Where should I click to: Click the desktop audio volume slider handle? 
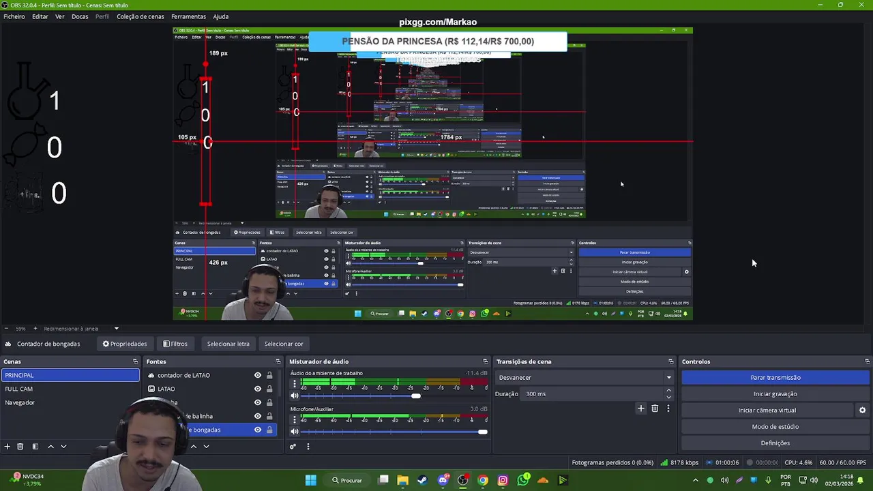(416, 396)
